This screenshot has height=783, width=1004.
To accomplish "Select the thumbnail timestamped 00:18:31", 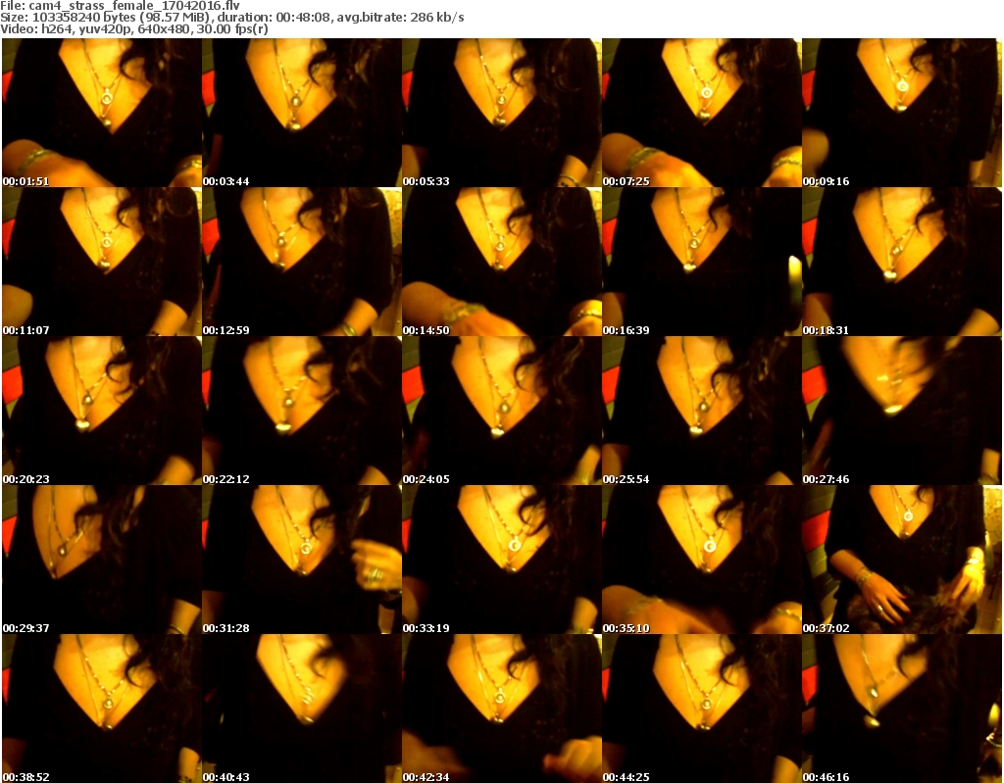I will [902, 262].
